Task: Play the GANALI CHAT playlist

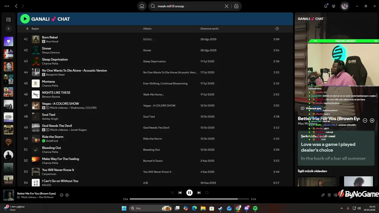Action: click(x=25, y=19)
